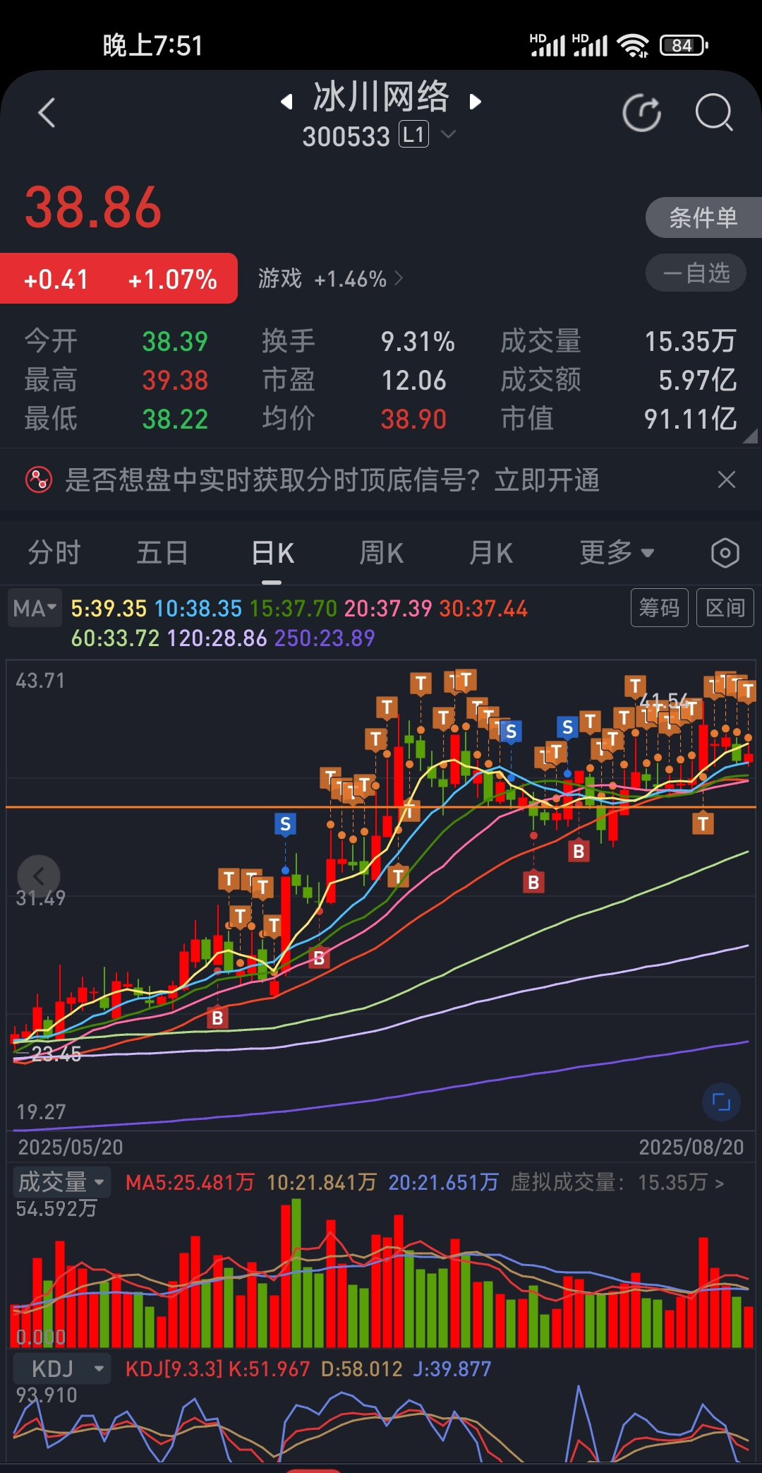Viewport: 762px width, 1473px height.
Task: Open 虚拟成交量 details arrow
Action: pos(719,1183)
